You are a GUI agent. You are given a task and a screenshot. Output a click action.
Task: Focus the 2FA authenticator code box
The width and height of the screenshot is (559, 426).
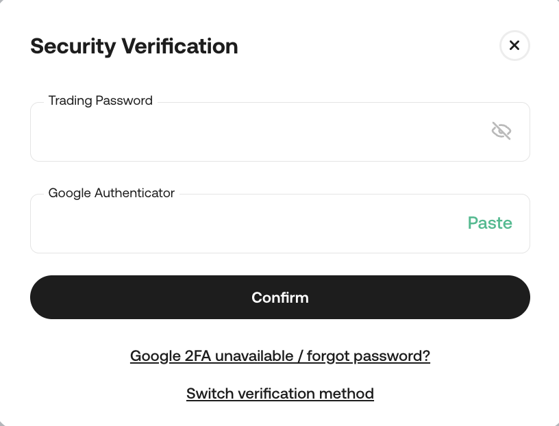click(247, 224)
